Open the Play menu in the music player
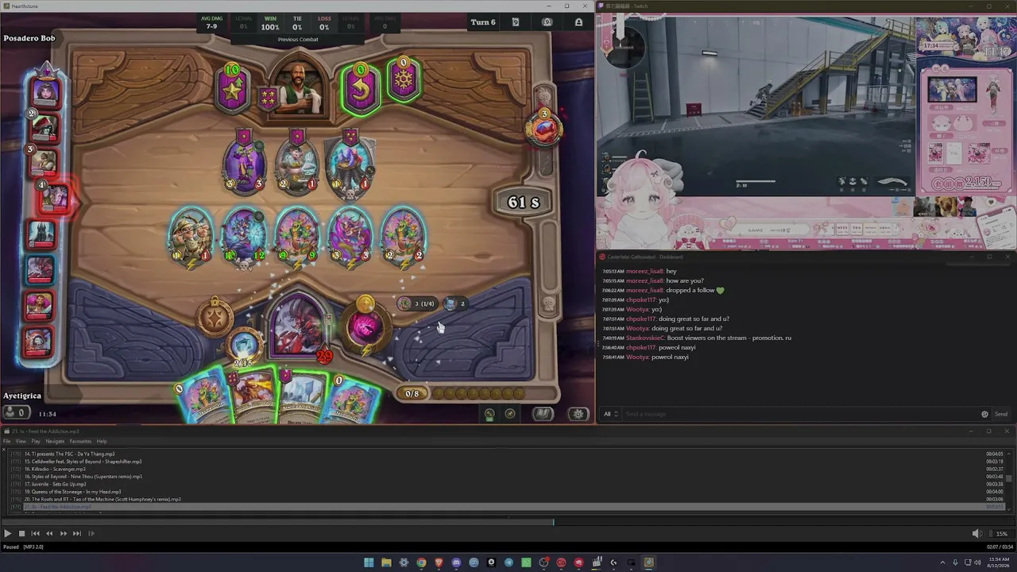This screenshot has width=1017, height=572. [36, 441]
